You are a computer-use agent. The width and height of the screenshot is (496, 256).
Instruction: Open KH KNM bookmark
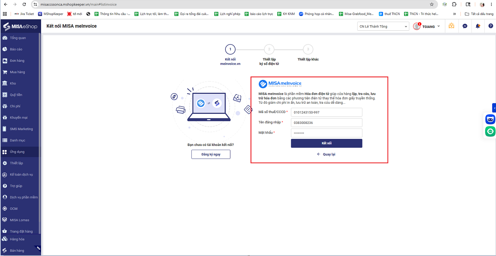coord(286,14)
